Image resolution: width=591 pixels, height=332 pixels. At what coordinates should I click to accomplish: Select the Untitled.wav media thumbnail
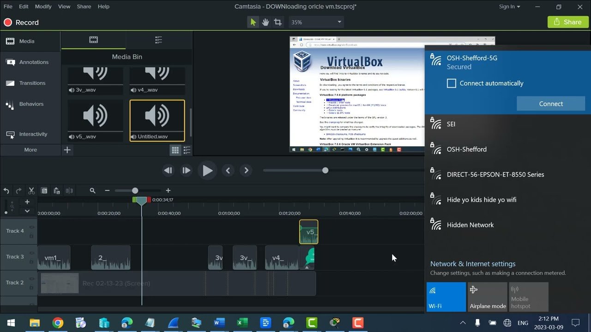pyautogui.click(x=157, y=121)
